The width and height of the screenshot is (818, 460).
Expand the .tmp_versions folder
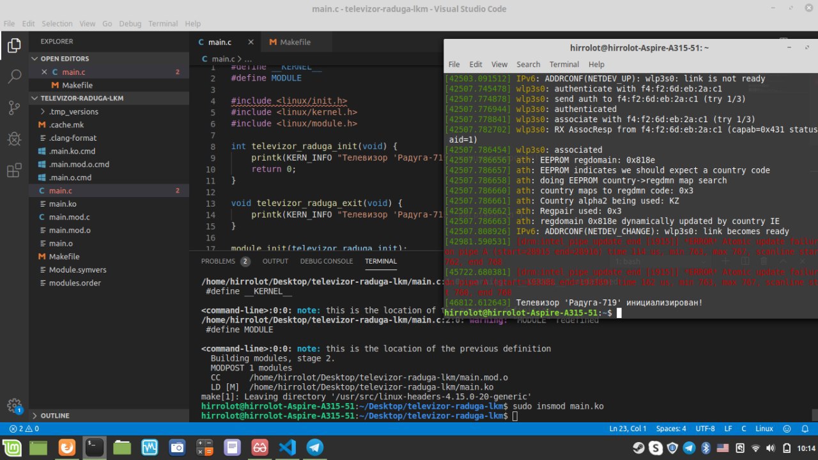pyautogui.click(x=73, y=111)
